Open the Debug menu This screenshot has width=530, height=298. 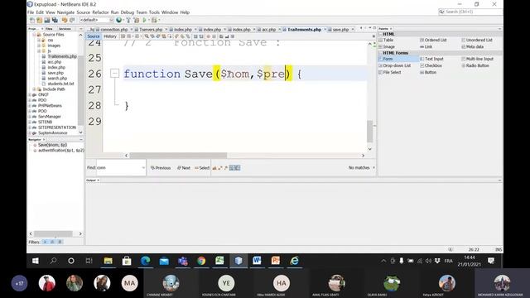(128, 12)
